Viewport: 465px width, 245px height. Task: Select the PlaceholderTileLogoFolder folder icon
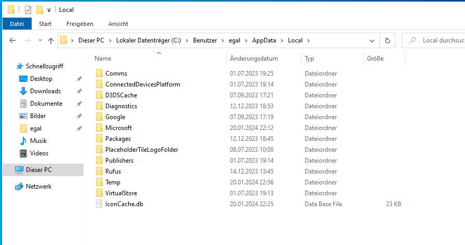point(99,149)
